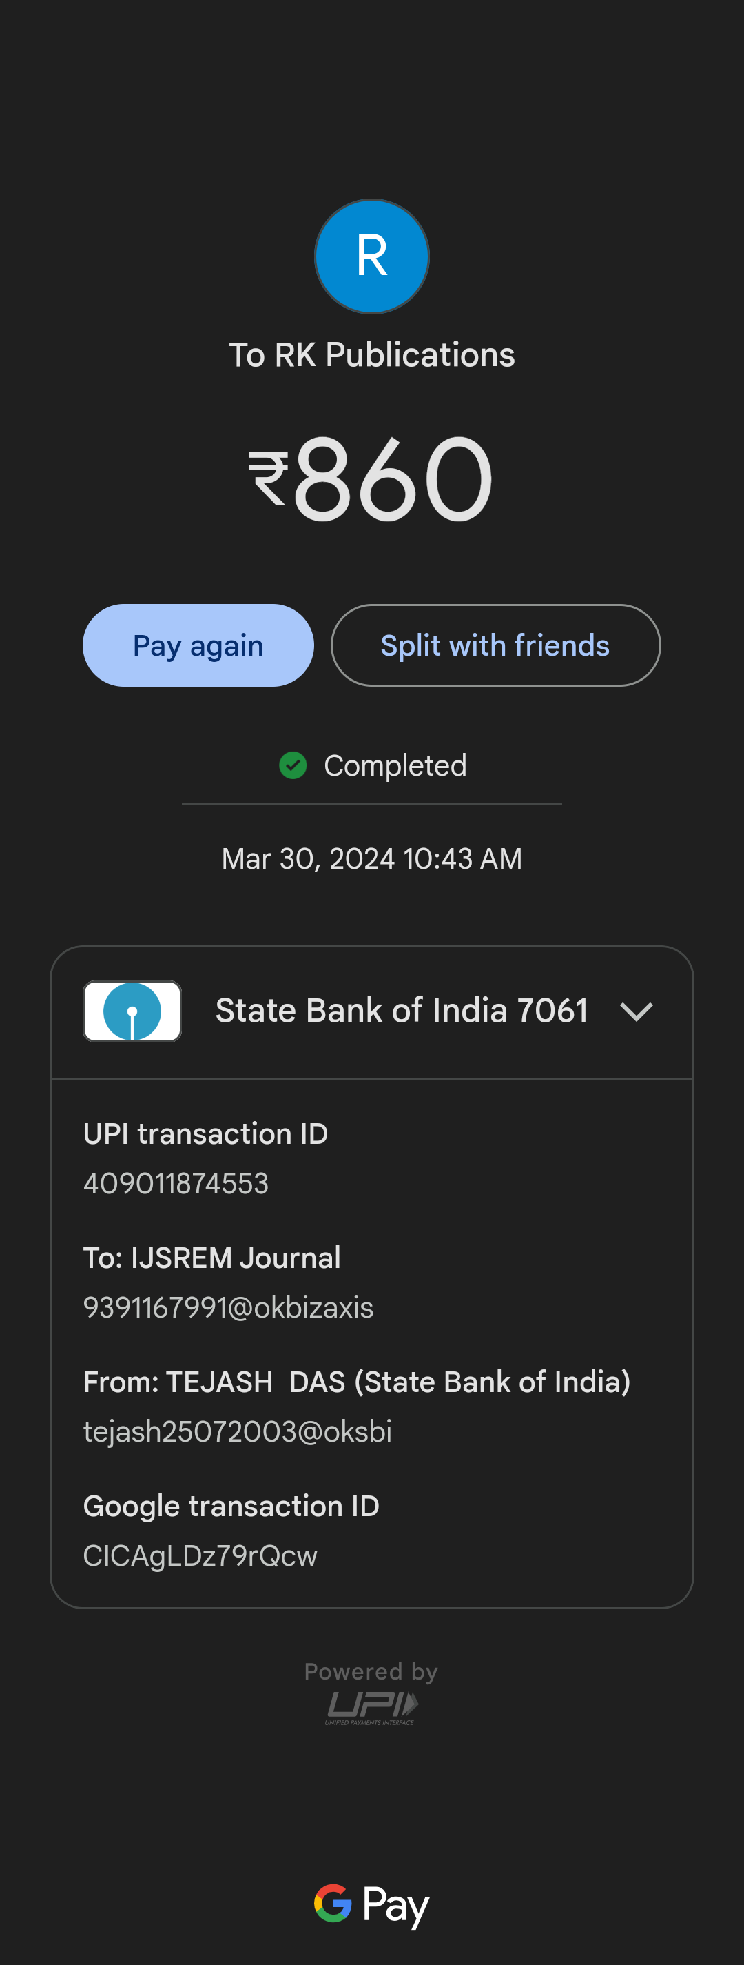Viewport: 744px width, 1965px height.
Task: Click Split with friends button
Action: (x=495, y=645)
